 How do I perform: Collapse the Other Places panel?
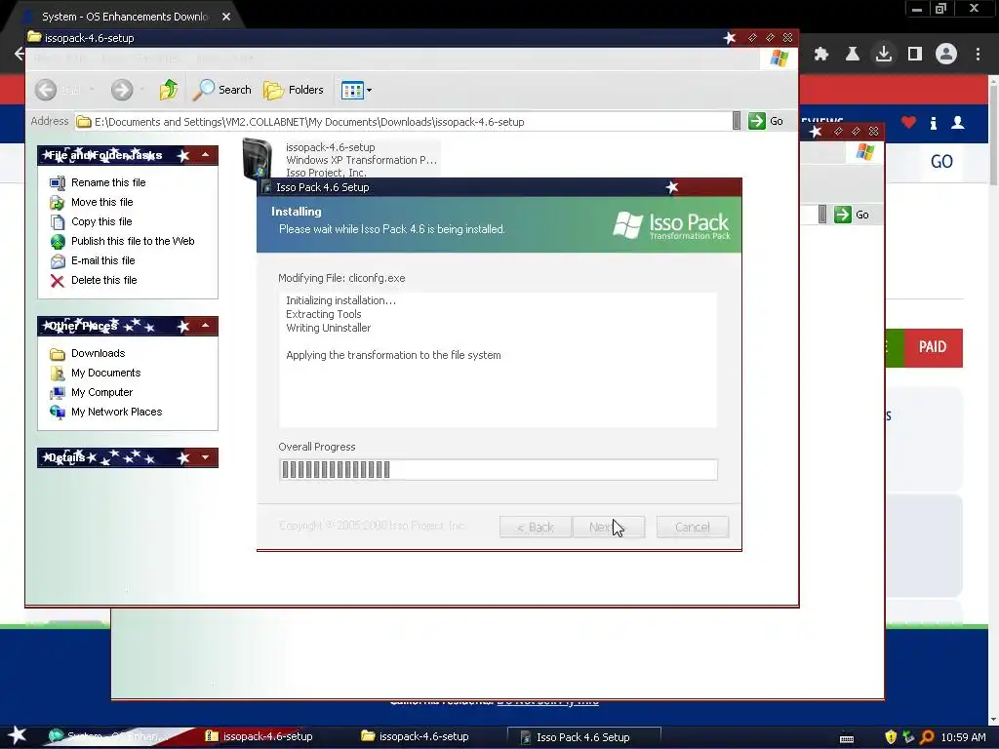(205, 326)
